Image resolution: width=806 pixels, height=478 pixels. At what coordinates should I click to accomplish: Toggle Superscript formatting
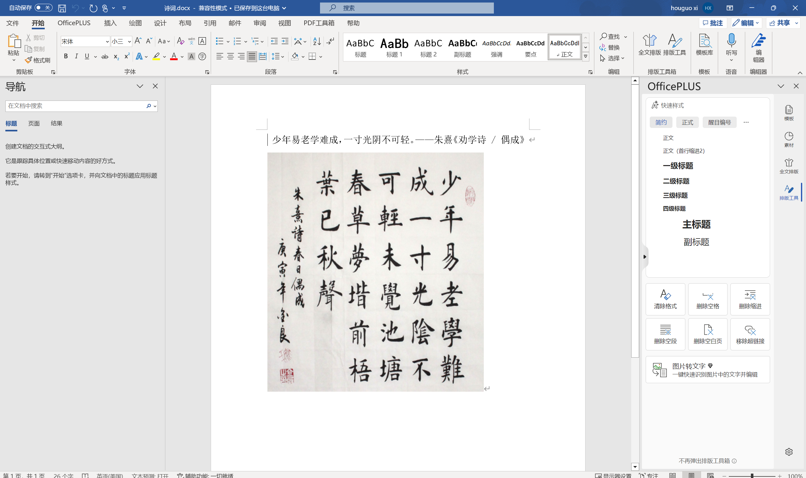tap(127, 56)
